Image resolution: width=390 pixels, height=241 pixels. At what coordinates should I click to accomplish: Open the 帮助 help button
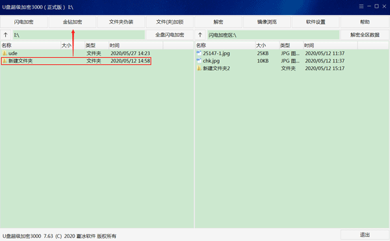(x=365, y=22)
